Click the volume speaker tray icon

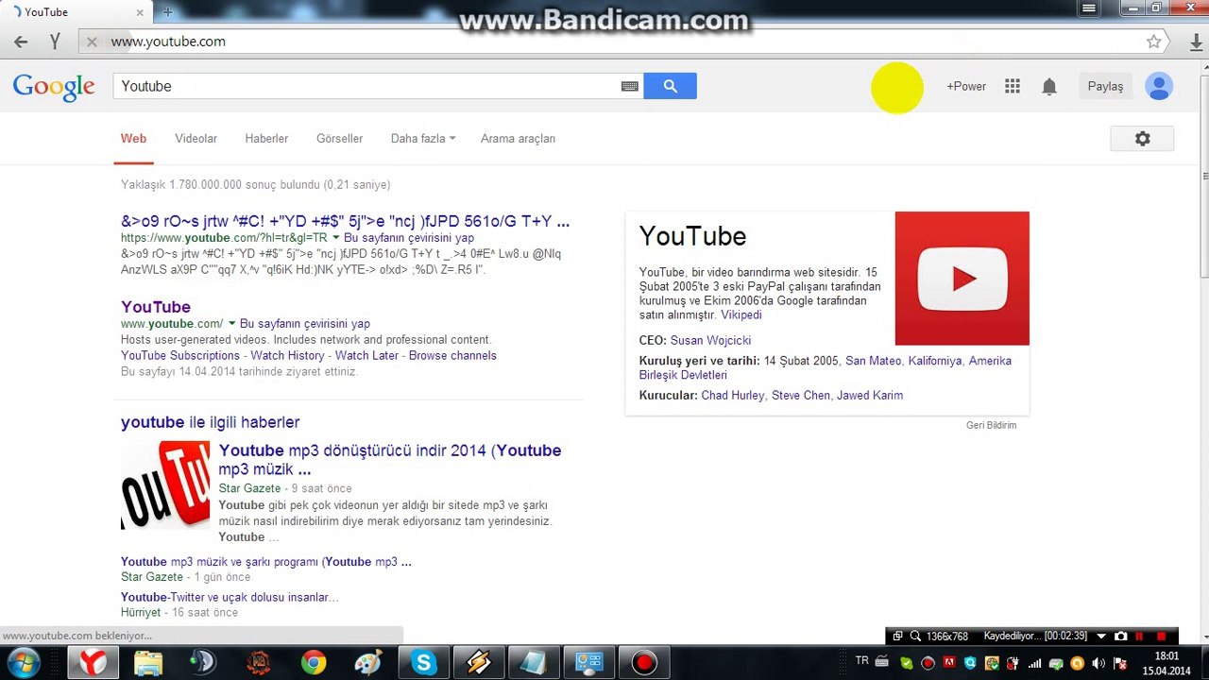(x=1098, y=663)
